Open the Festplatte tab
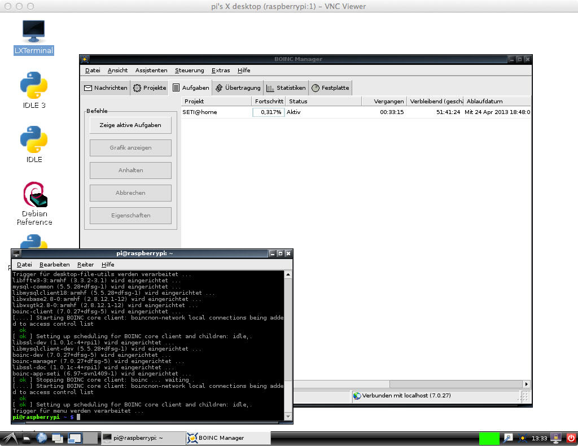 coord(330,88)
